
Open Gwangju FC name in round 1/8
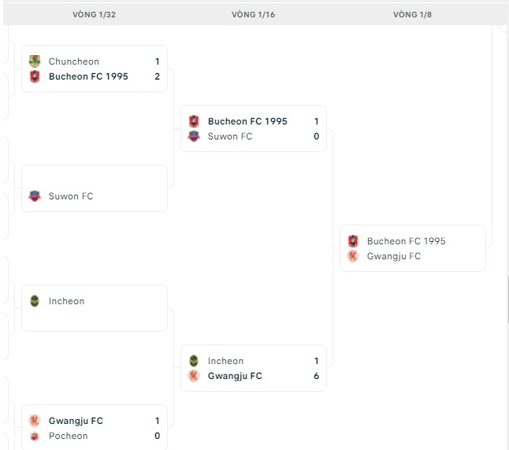click(394, 256)
